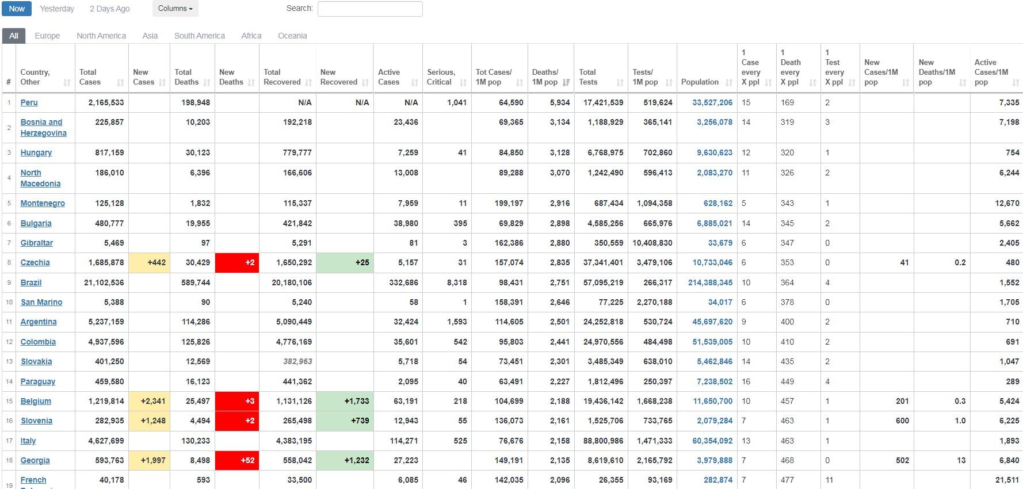The image size is (1023, 489).
Task: Select the Oceania tab
Action: point(292,36)
